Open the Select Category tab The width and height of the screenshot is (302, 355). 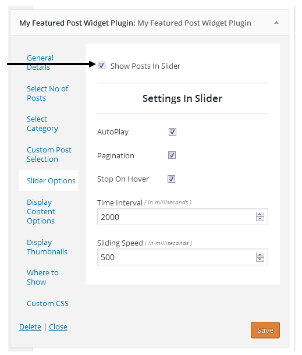pos(42,123)
